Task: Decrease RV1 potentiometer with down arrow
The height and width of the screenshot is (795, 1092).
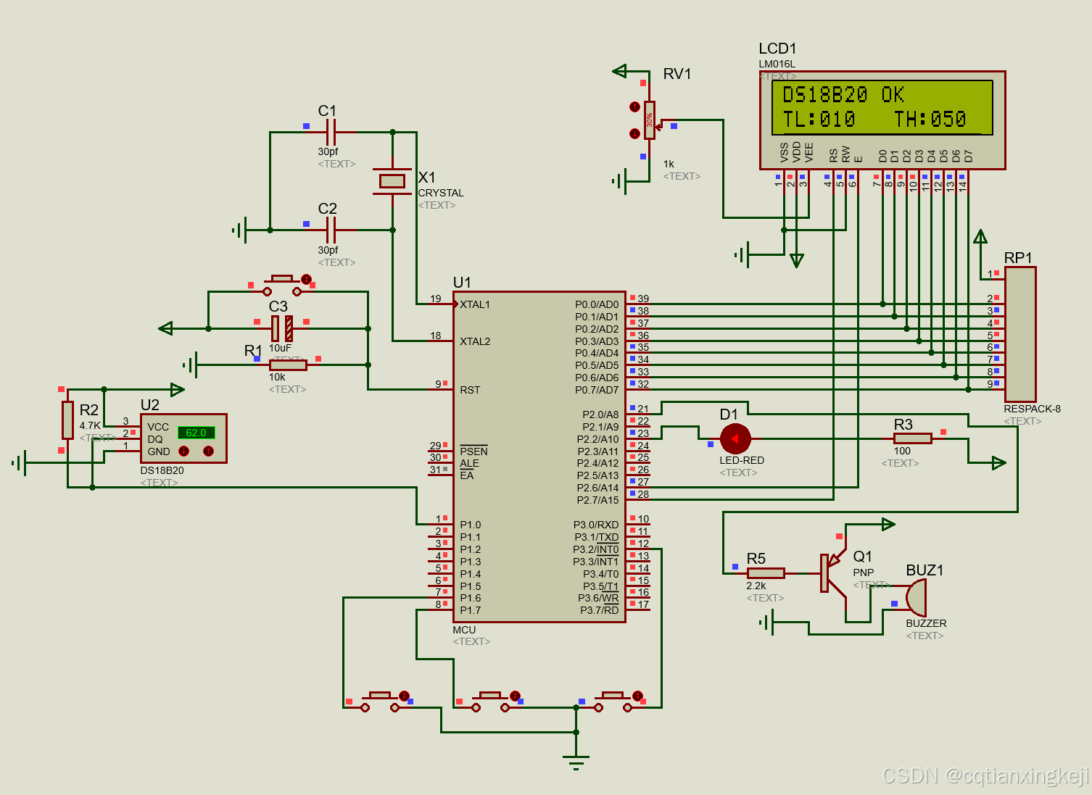Action: (634, 133)
